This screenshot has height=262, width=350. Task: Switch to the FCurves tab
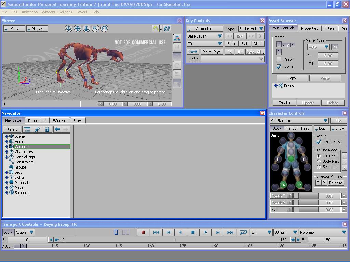59,120
